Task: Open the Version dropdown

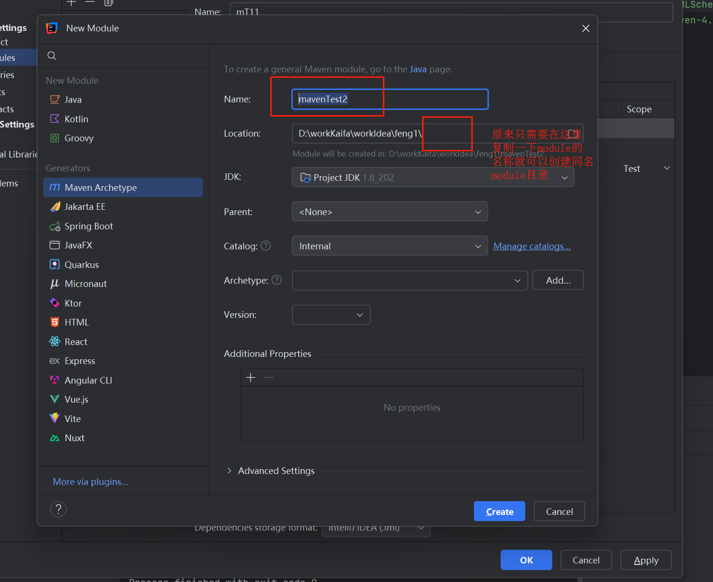Action: click(x=331, y=315)
